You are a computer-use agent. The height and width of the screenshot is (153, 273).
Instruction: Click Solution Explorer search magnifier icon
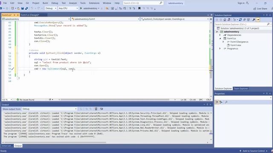pos(268,24)
